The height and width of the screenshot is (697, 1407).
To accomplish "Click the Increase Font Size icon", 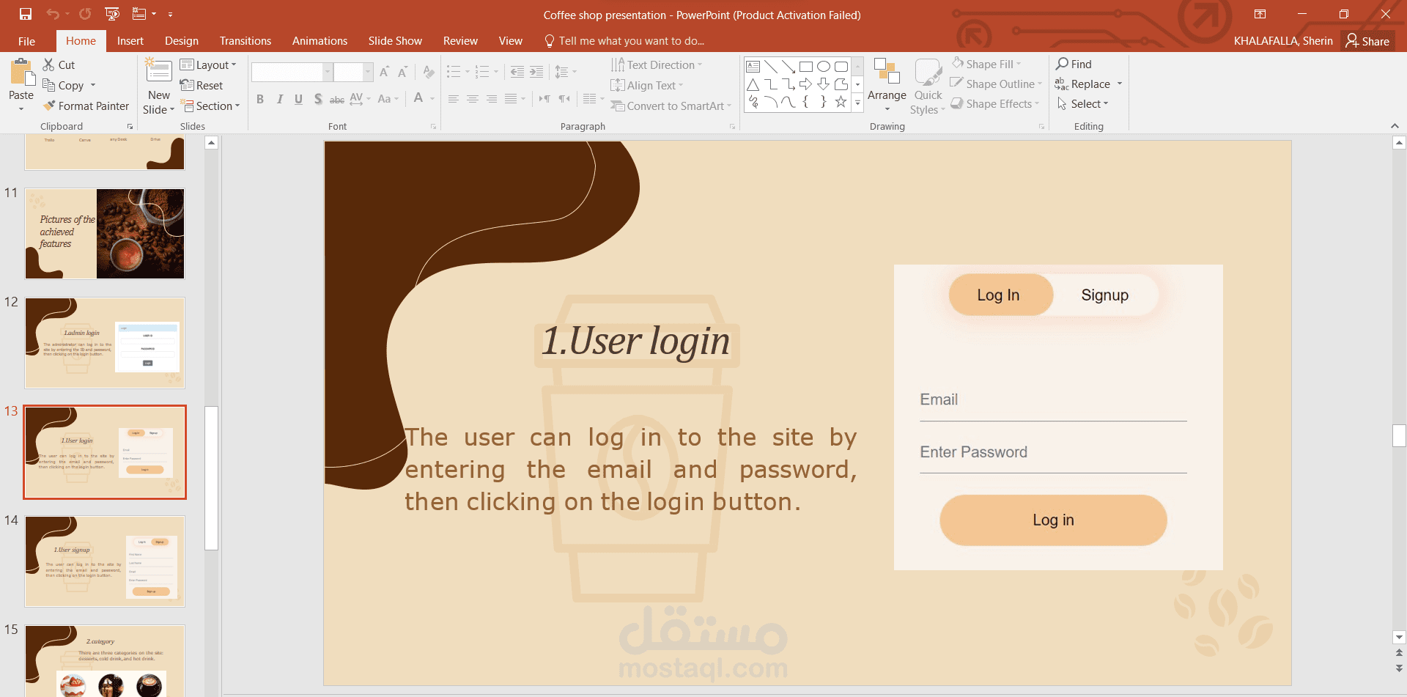I will coord(384,72).
